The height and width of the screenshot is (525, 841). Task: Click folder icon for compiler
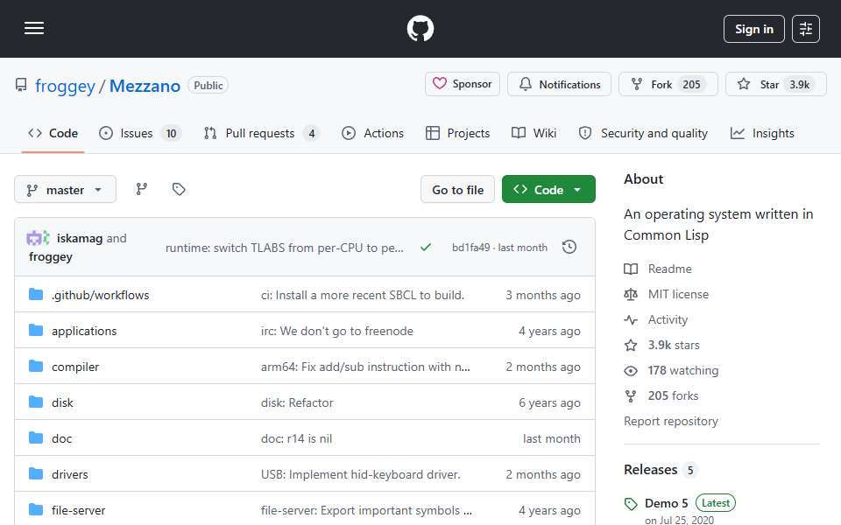coord(36,366)
